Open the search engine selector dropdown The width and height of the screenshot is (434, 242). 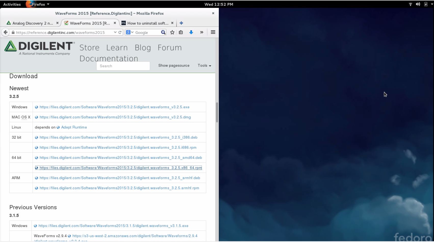click(130, 32)
